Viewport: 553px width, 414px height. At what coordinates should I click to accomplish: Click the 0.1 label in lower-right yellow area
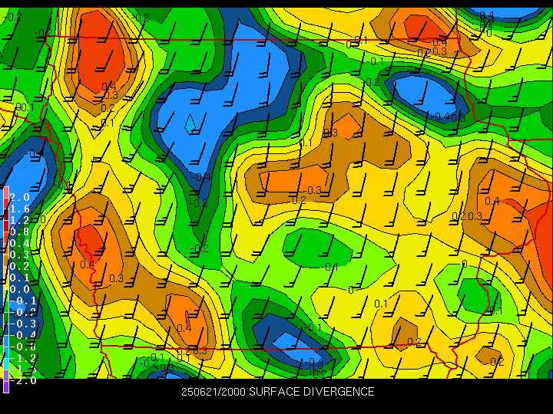(x=380, y=304)
